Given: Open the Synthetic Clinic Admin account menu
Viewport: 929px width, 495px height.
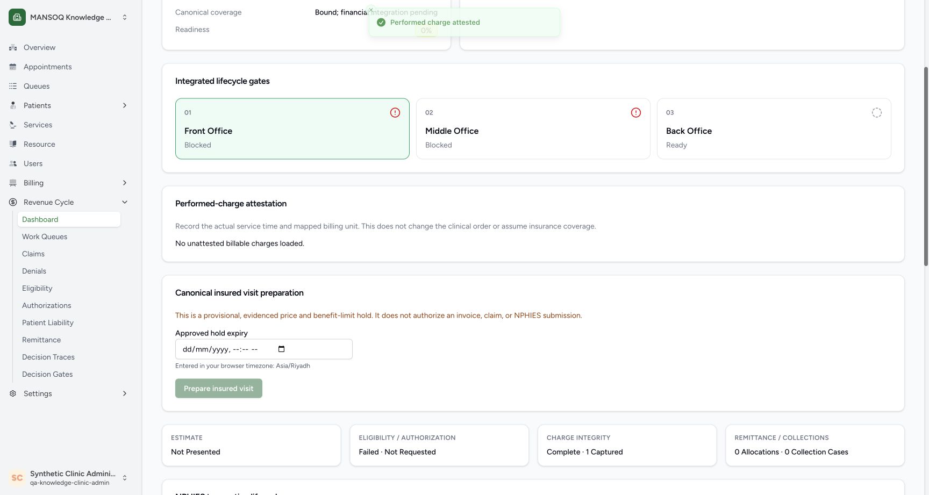Looking at the screenshot, I should (69, 477).
